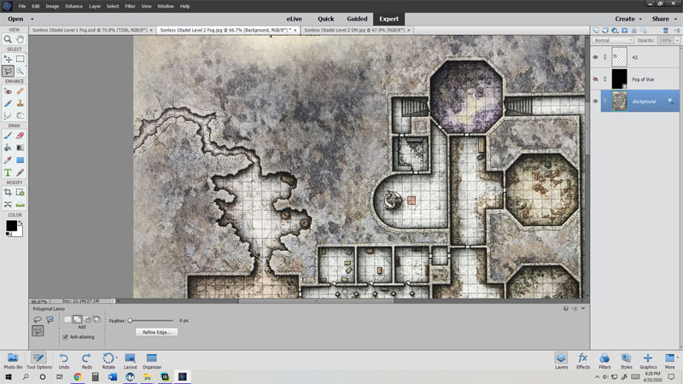683x384 pixels.
Task: Select the Quick Selection tool
Action: click(20, 71)
